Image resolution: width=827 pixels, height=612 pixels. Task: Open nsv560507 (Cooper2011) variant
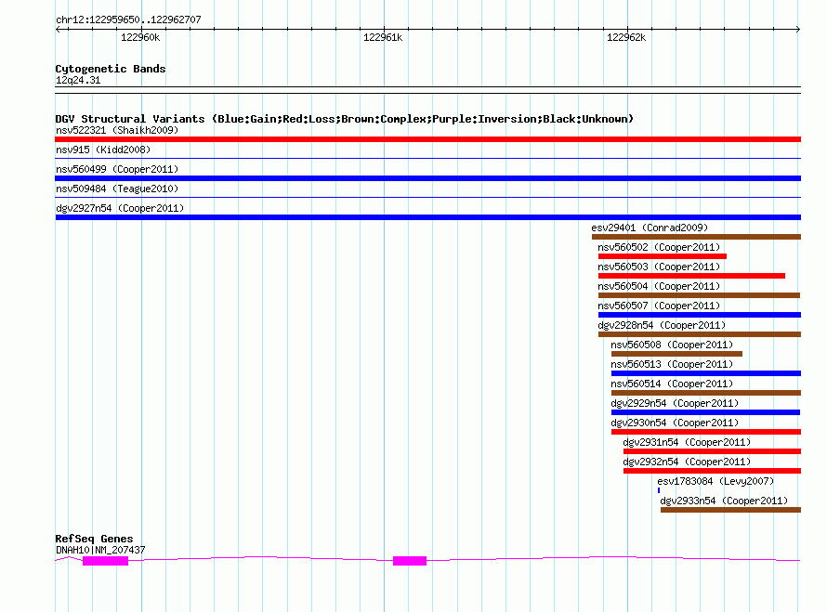tap(660, 306)
